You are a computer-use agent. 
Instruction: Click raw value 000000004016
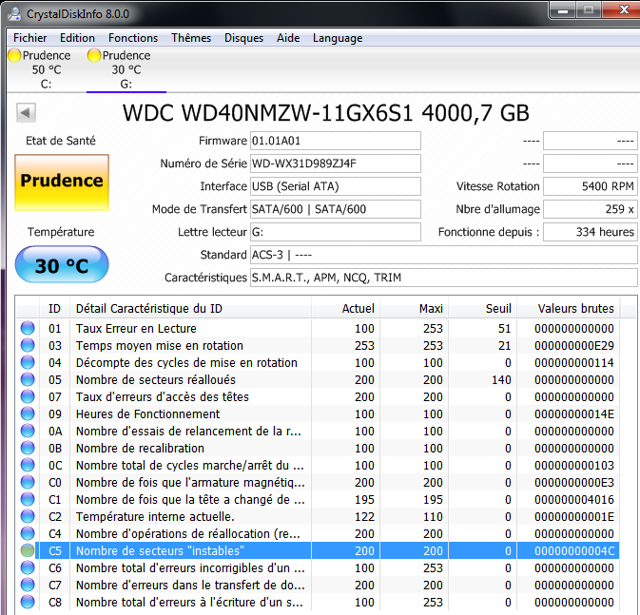(x=574, y=499)
